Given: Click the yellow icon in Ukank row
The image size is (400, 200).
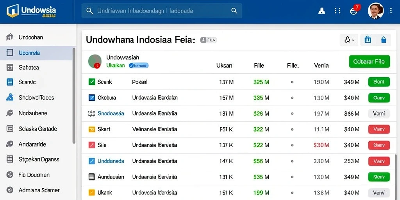Looking at the screenshot, I should click(x=91, y=192).
